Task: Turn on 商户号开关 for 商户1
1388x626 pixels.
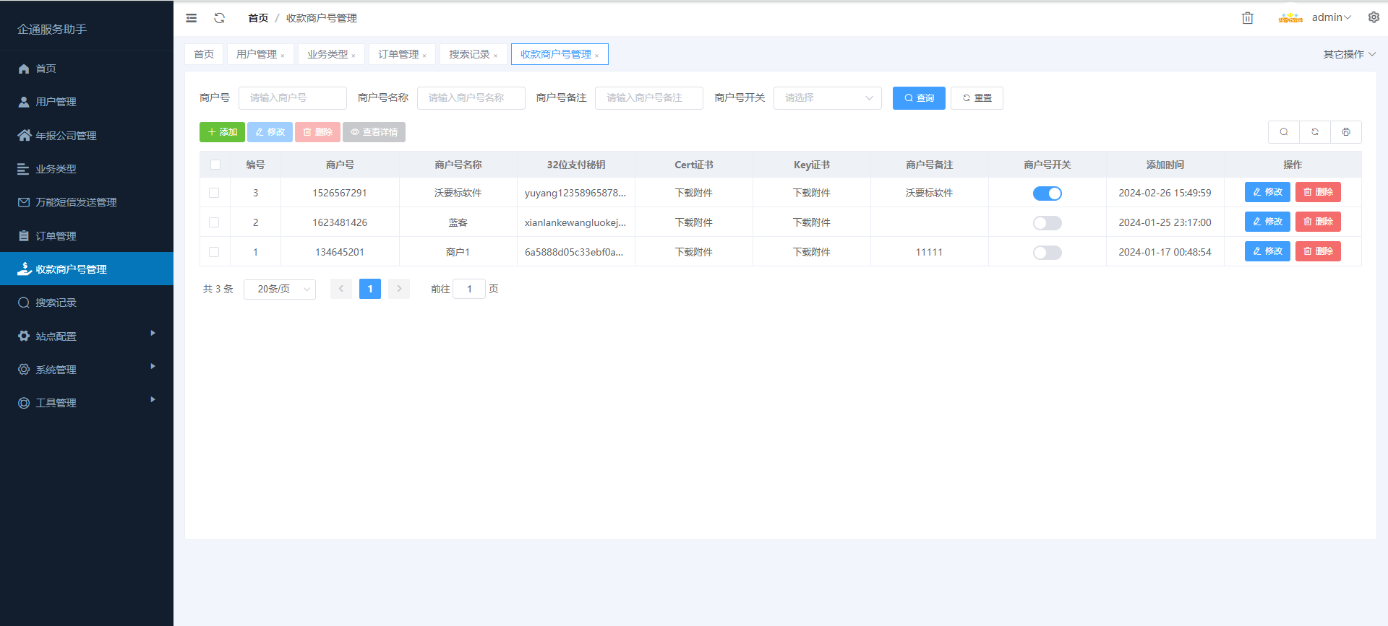Action: [1048, 253]
